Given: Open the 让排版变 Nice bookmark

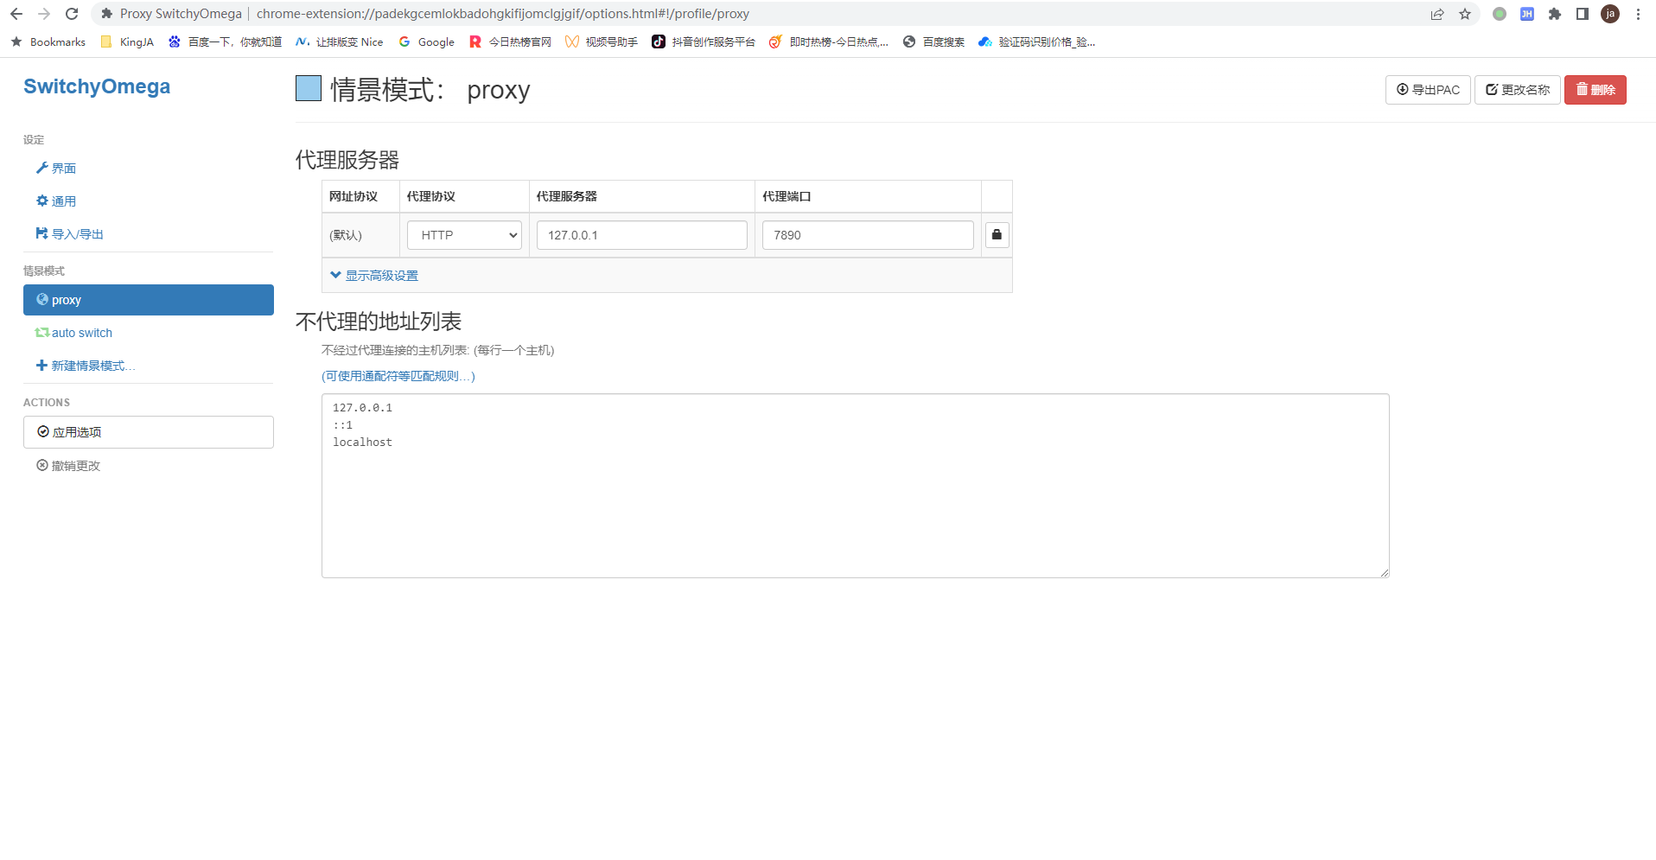Looking at the screenshot, I should coord(339,41).
